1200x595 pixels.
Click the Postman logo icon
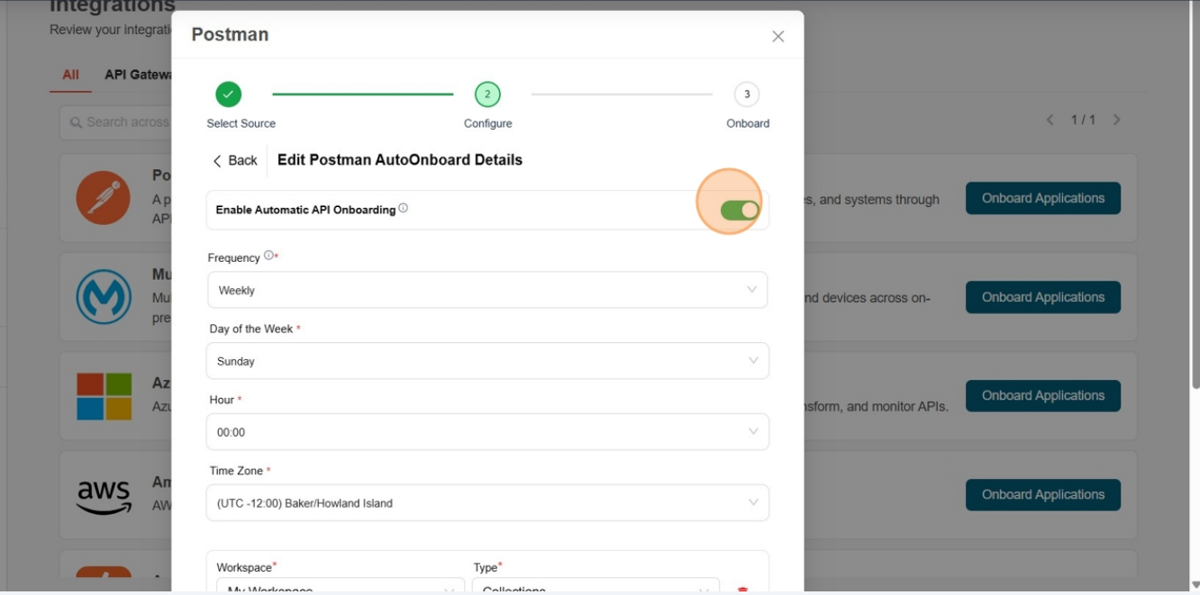103,198
